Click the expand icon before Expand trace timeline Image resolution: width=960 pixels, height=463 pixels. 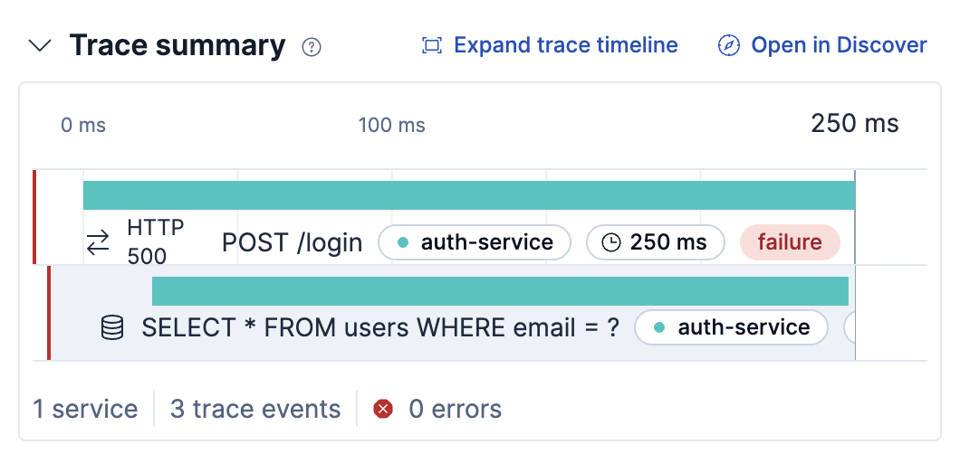[x=432, y=45]
